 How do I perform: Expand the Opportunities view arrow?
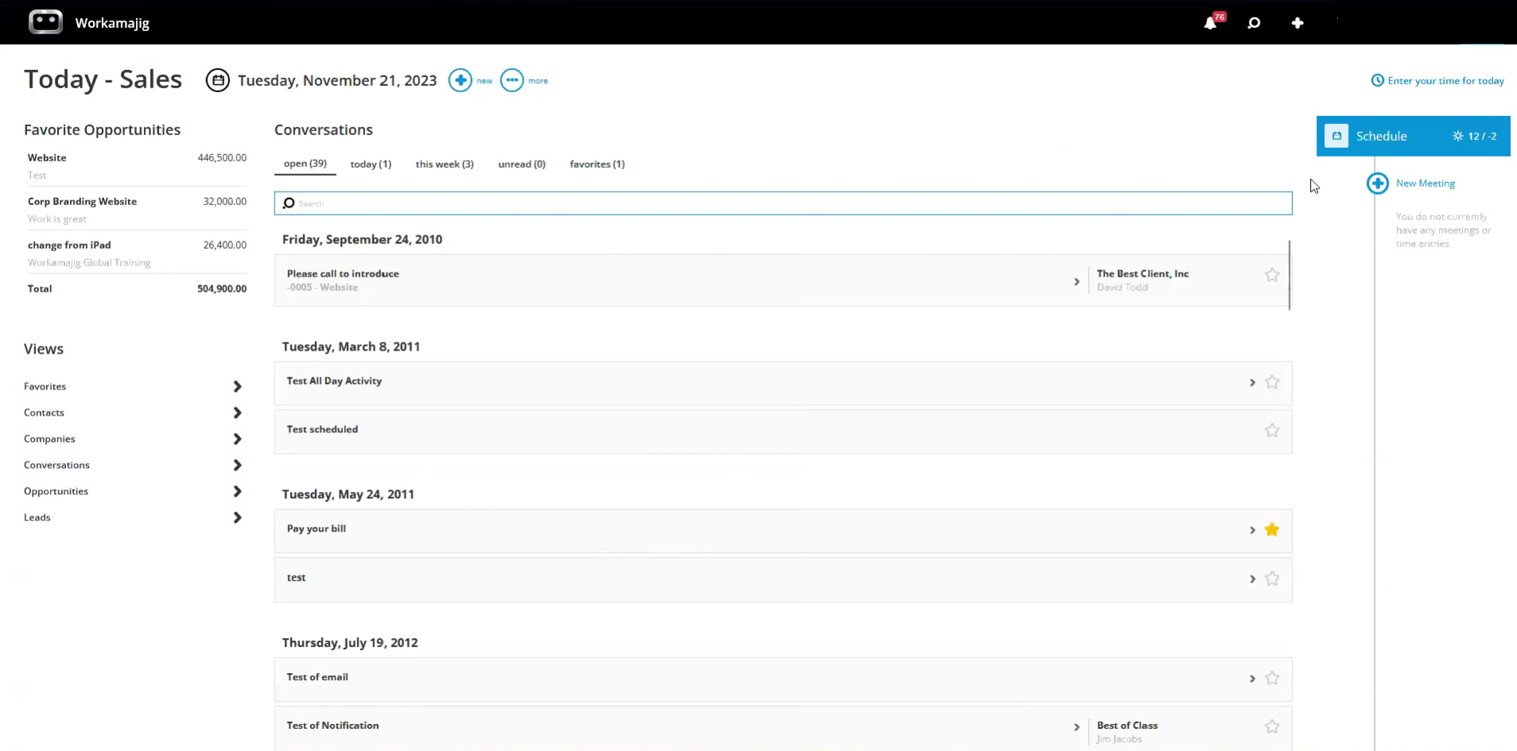point(236,491)
